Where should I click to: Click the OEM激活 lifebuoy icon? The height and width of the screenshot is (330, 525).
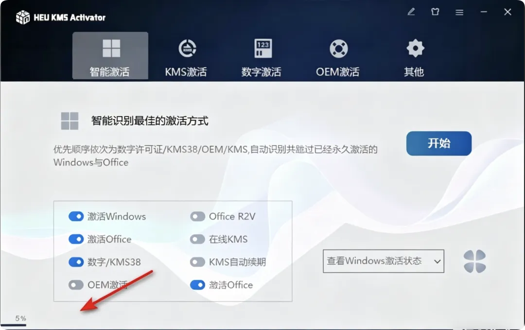click(x=338, y=49)
